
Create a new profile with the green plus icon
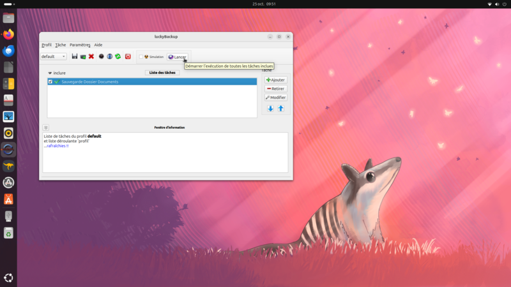tap(83, 57)
